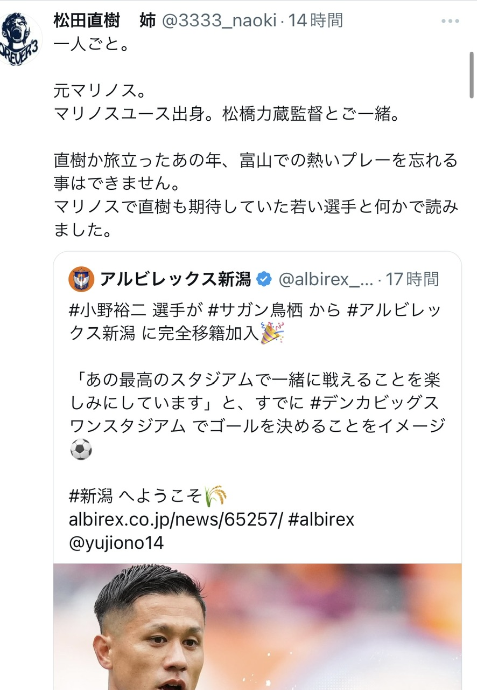The image size is (477, 690).
Task: Open the アルビレックス新潟 account name
Action: pyautogui.click(x=176, y=279)
